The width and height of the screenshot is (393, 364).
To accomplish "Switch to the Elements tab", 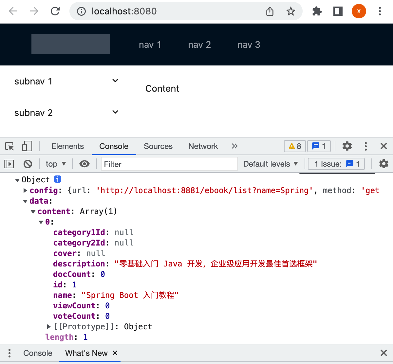I will (x=67, y=146).
